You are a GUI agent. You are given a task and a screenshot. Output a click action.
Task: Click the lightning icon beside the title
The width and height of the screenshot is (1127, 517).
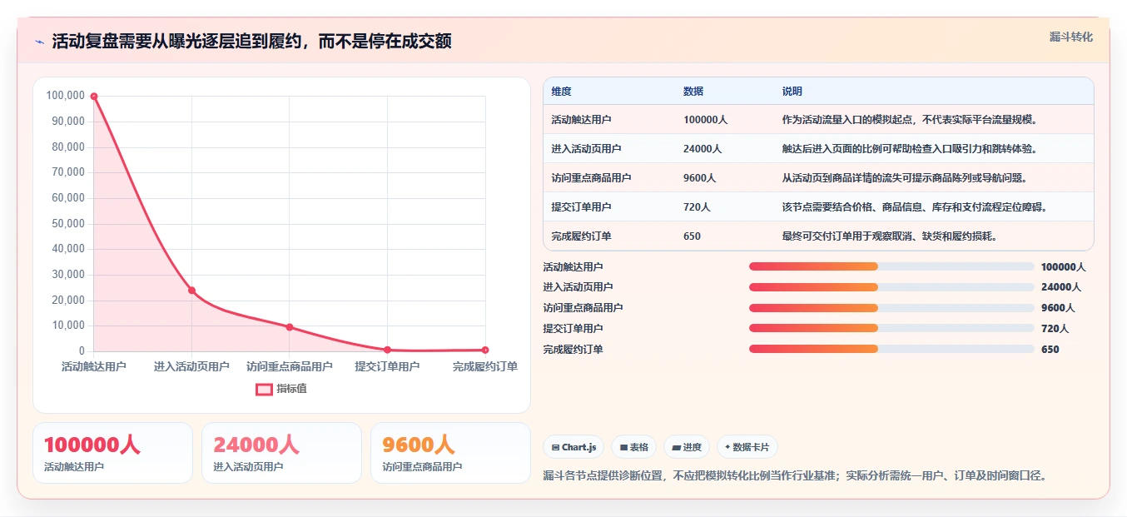pyautogui.click(x=39, y=42)
